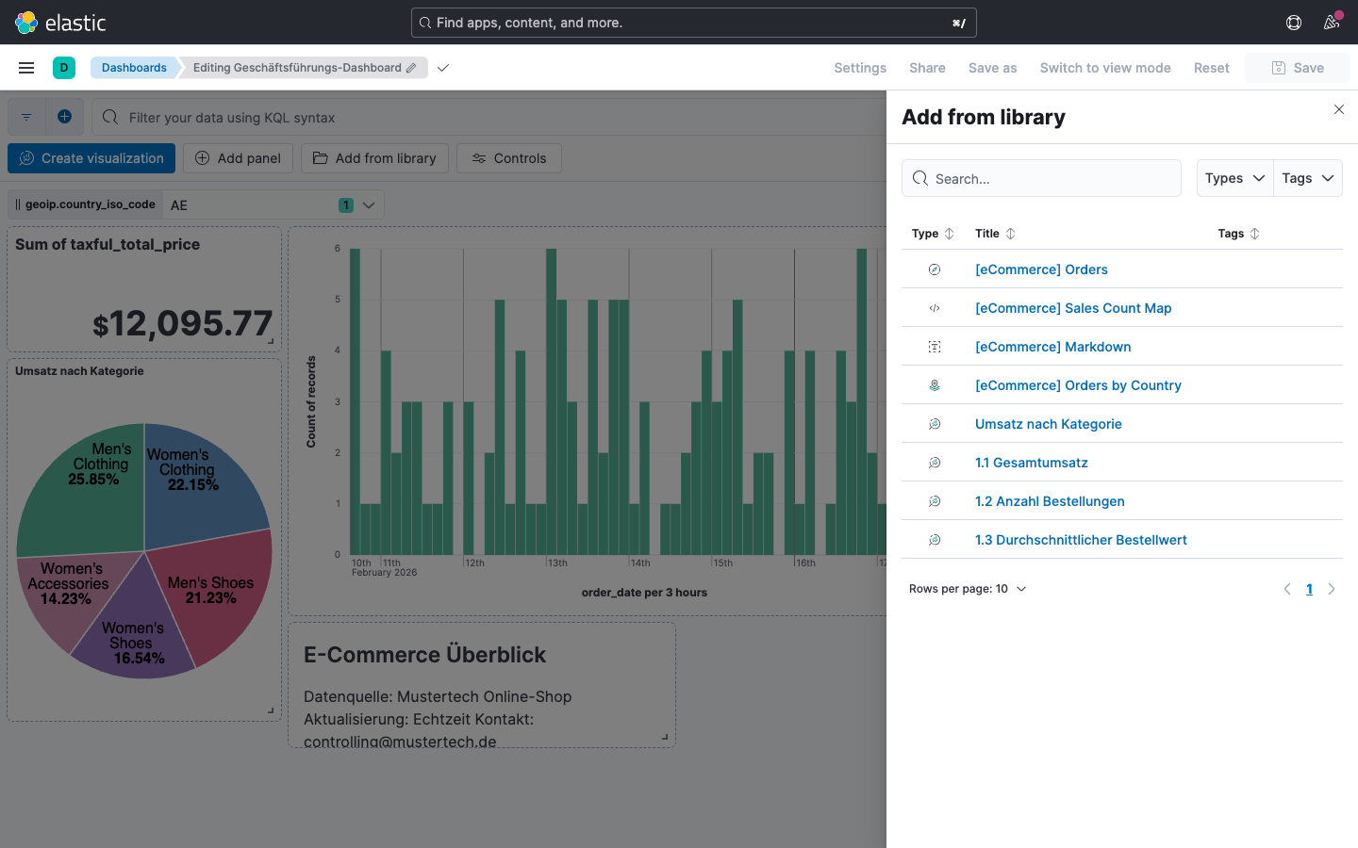Open the Tags filter dropdown
This screenshot has height=848, width=1358.
[x=1308, y=178]
